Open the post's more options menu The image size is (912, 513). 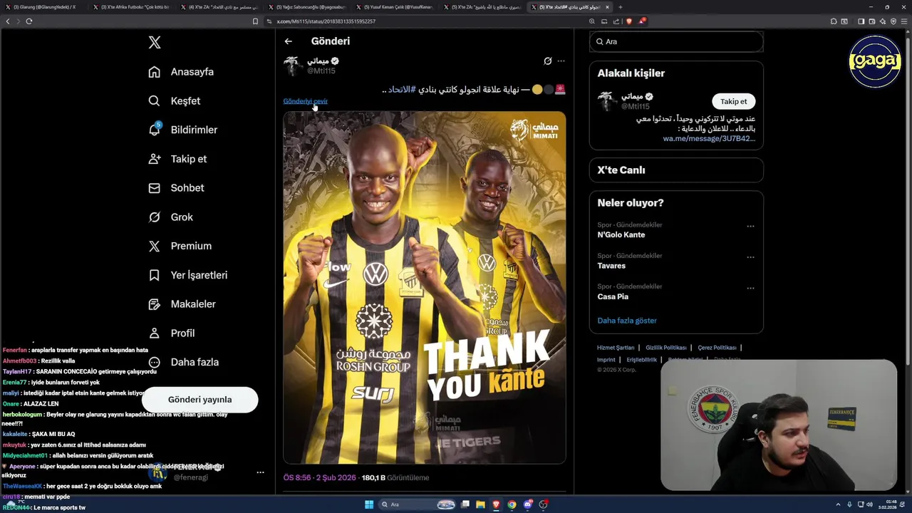point(561,61)
